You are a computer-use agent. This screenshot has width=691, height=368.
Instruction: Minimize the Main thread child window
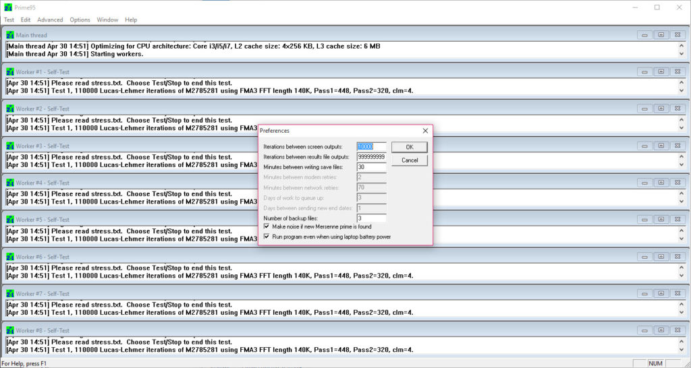coord(644,35)
